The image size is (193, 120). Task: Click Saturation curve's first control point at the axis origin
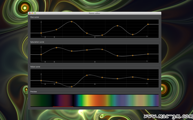coord(41,55)
